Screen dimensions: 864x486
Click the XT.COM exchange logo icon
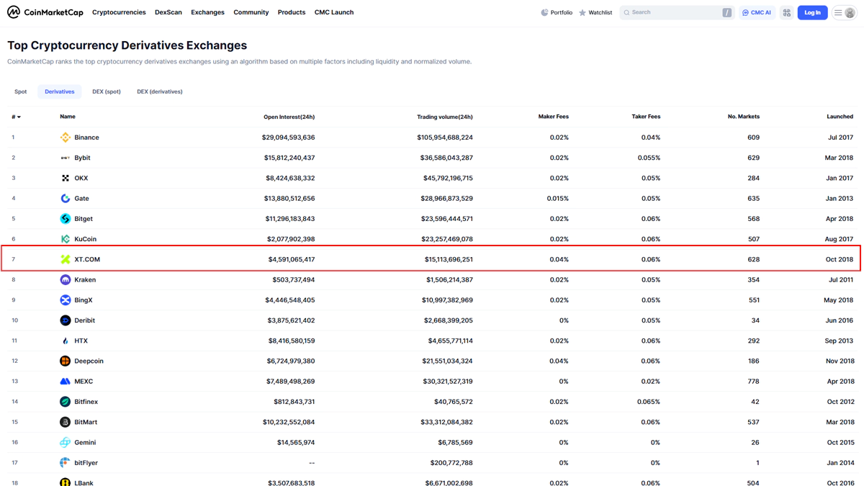pos(66,259)
